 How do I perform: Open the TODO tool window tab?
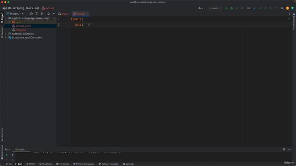[x=31, y=164]
